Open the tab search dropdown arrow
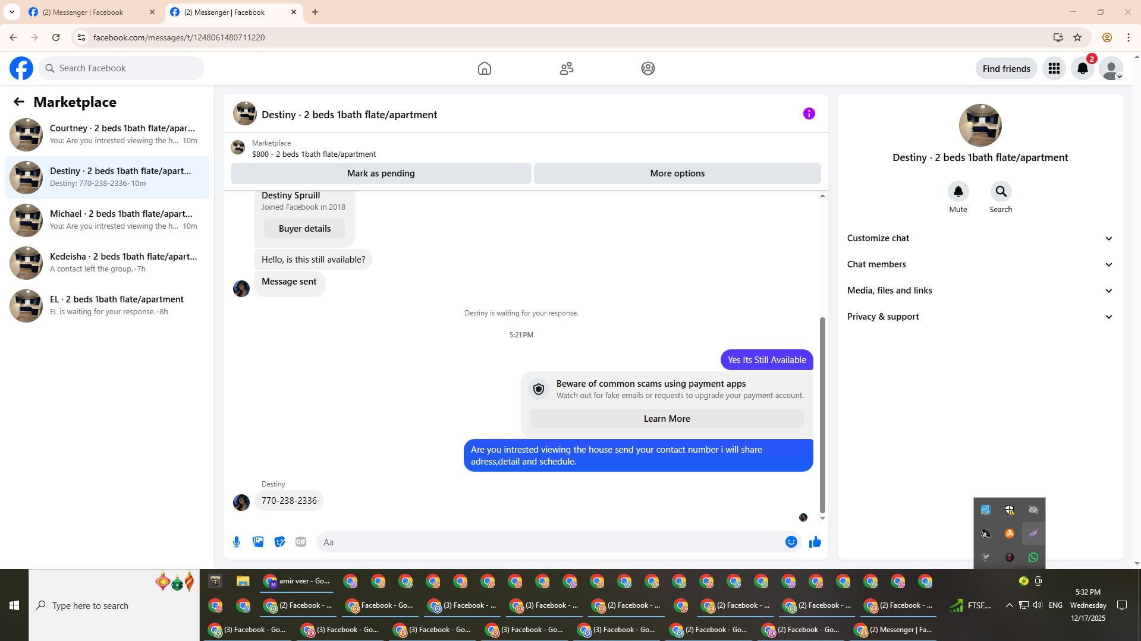 [11, 12]
